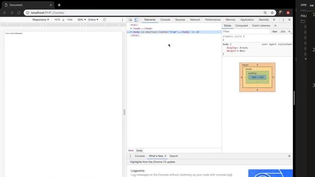This screenshot has width=315, height=177.
Task: Open the Network tab
Action: point(195,20)
